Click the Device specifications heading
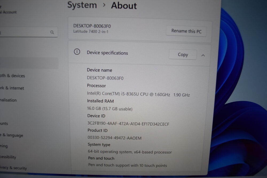The image size is (267, 178). point(107,53)
